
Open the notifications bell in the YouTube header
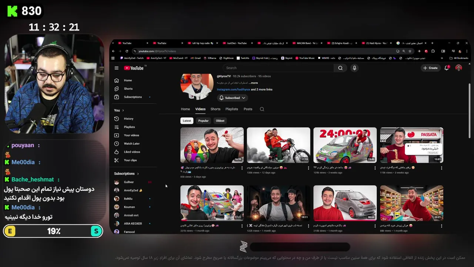click(447, 68)
